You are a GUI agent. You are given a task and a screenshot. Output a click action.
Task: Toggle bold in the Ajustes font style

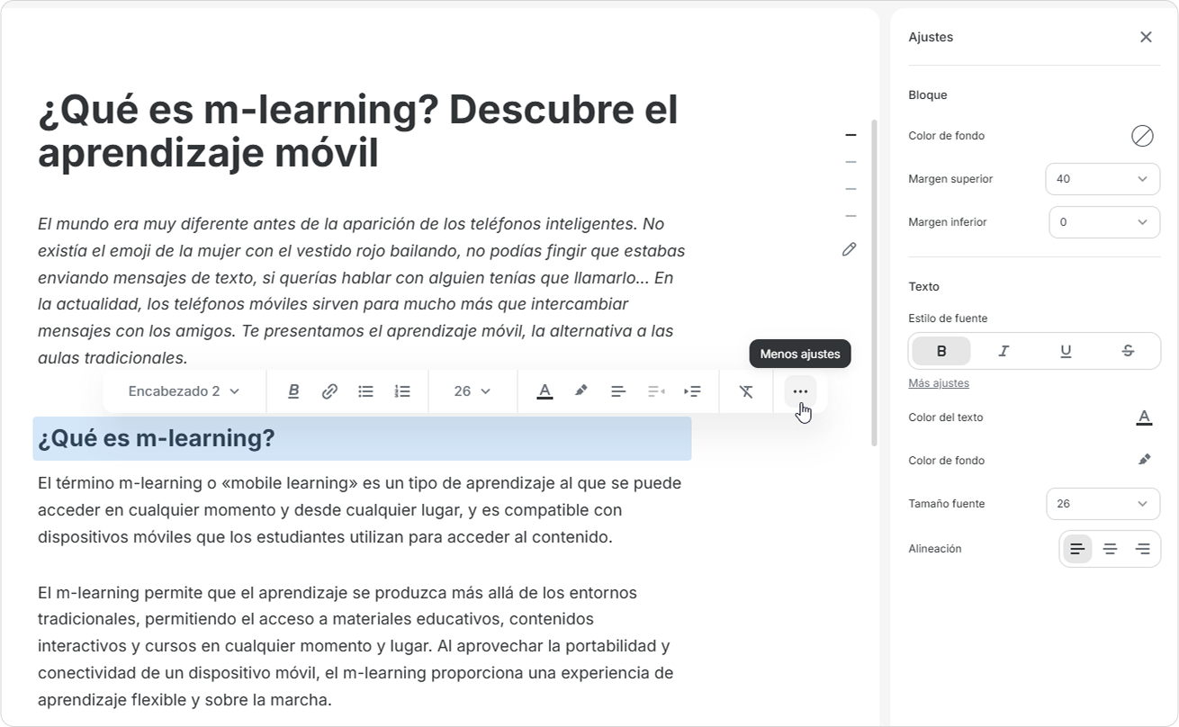pyautogui.click(x=941, y=351)
